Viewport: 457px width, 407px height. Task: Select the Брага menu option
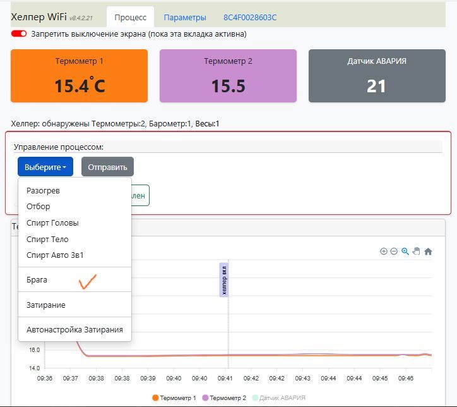pos(74,279)
